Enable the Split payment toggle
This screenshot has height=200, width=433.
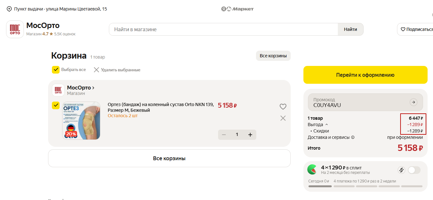pos(414,170)
